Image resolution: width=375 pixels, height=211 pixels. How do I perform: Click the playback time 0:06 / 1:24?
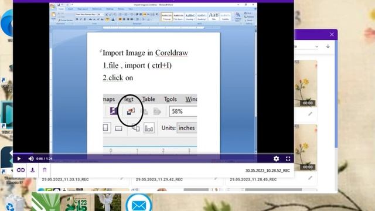click(x=45, y=159)
